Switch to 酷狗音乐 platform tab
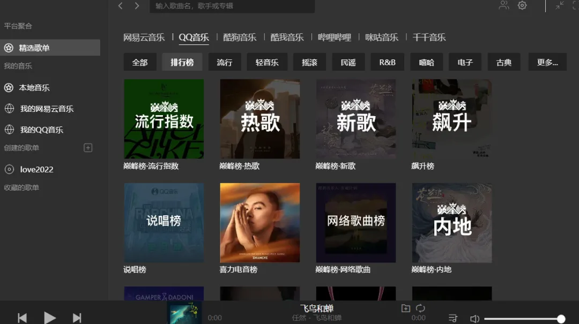The width and height of the screenshot is (579, 324). (x=240, y=37)
